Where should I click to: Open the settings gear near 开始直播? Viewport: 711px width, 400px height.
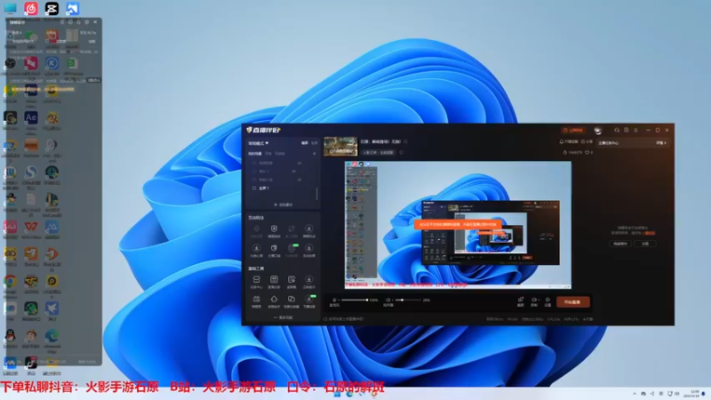tap(547, 301)
